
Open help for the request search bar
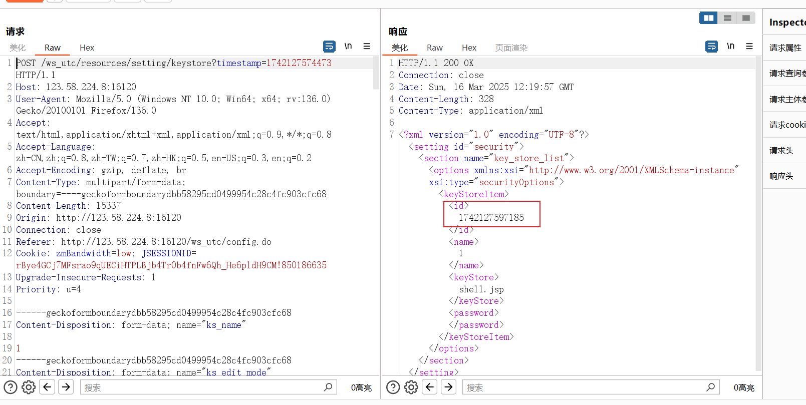11,387
